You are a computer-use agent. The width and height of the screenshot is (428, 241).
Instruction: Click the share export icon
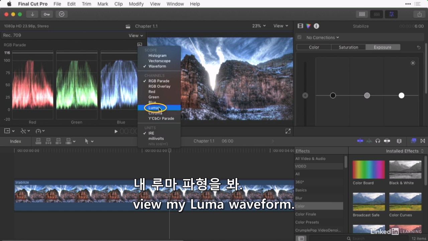coord(419,14)
